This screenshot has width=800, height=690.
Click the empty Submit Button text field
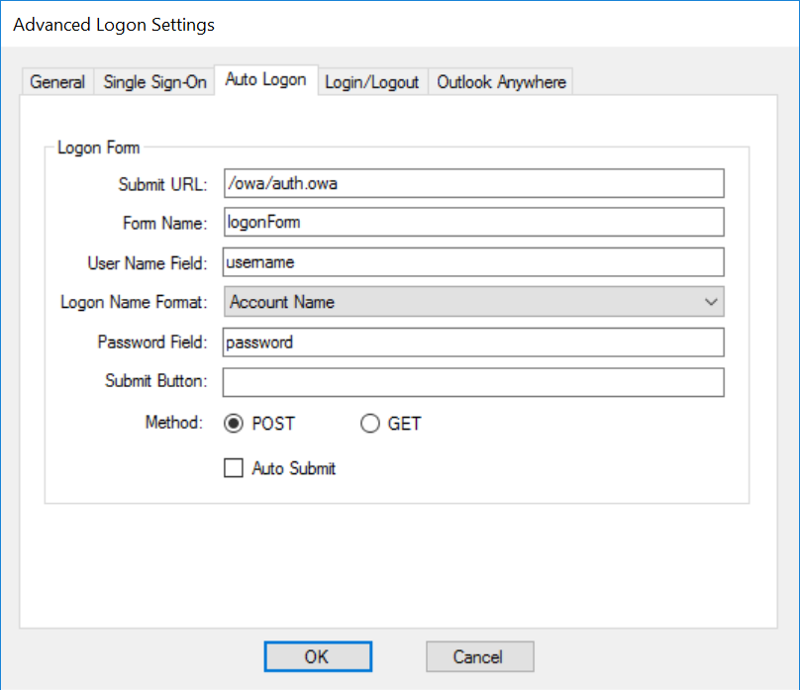473,382
